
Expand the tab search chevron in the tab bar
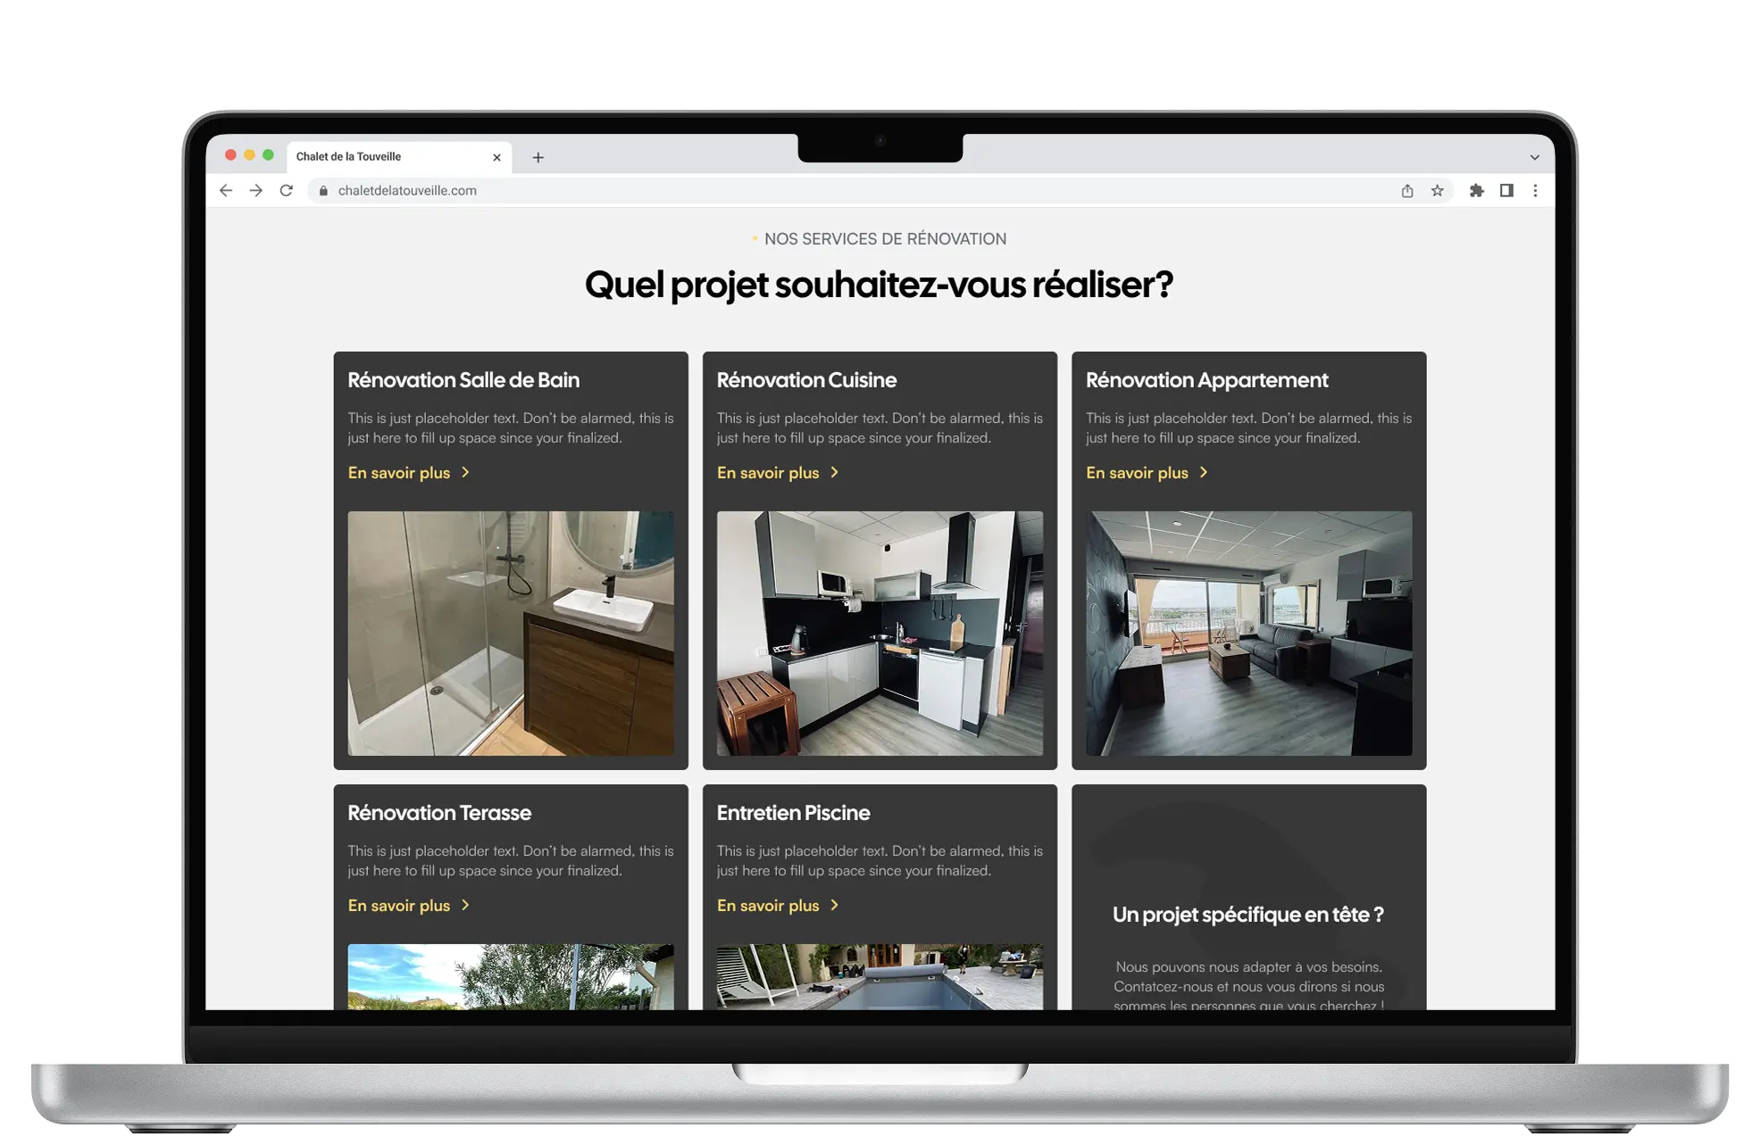point(1535,157)
